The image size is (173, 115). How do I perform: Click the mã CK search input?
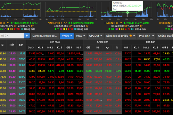click(x=12, y=36)
